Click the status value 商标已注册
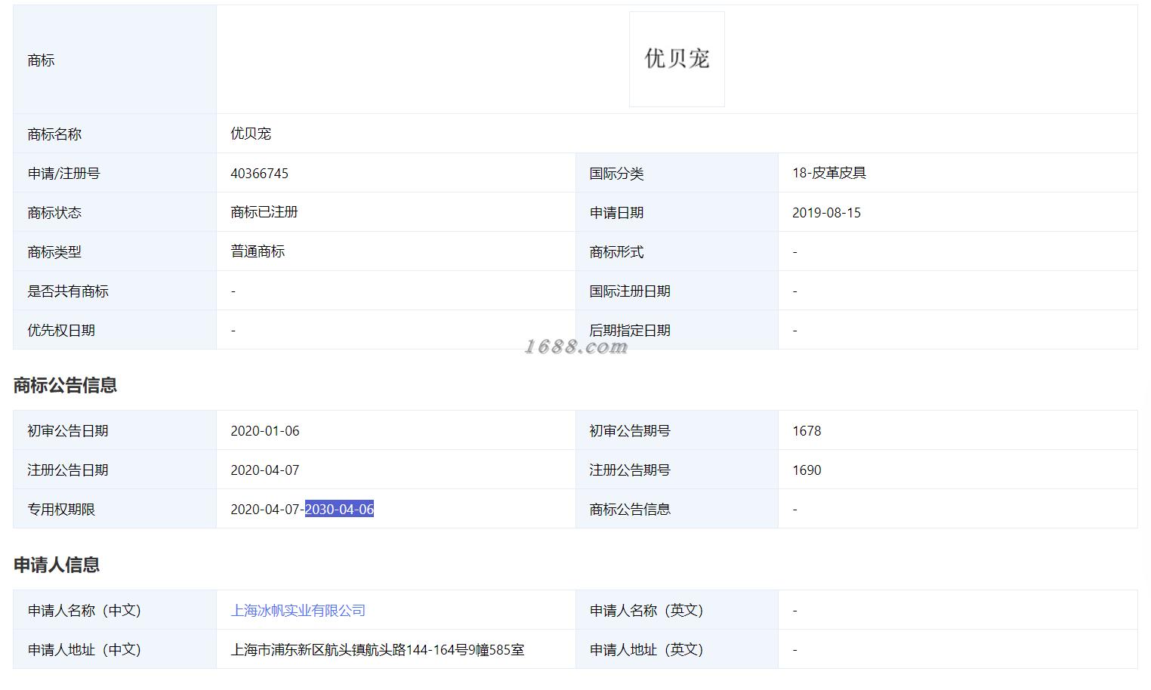The height and width of the screenshot is (690, 1151). coord(264,212)
